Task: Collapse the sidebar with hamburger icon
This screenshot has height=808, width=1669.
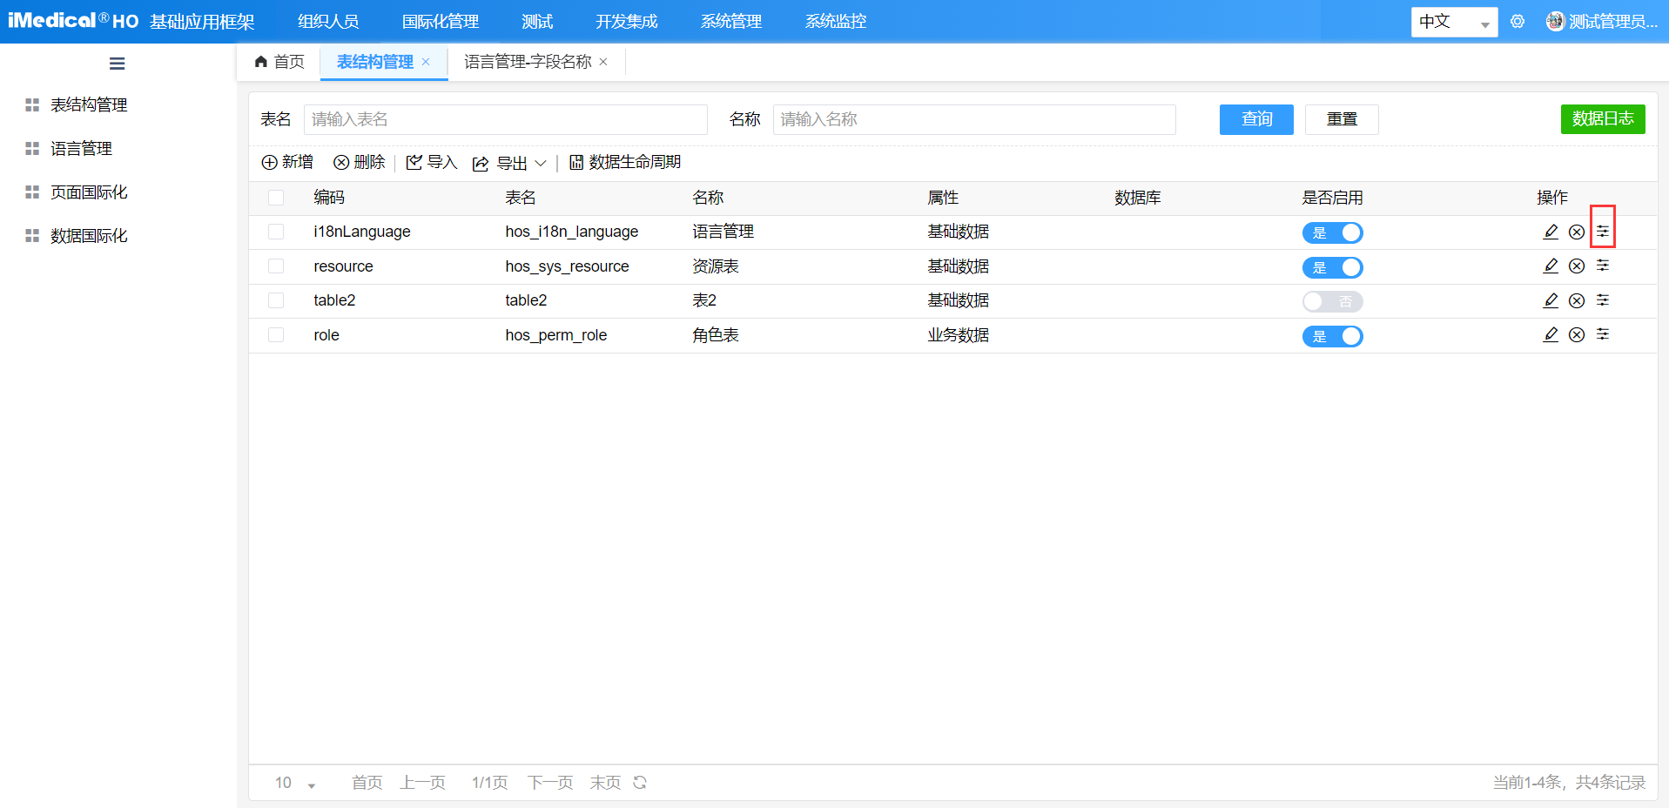Action: 116,63
